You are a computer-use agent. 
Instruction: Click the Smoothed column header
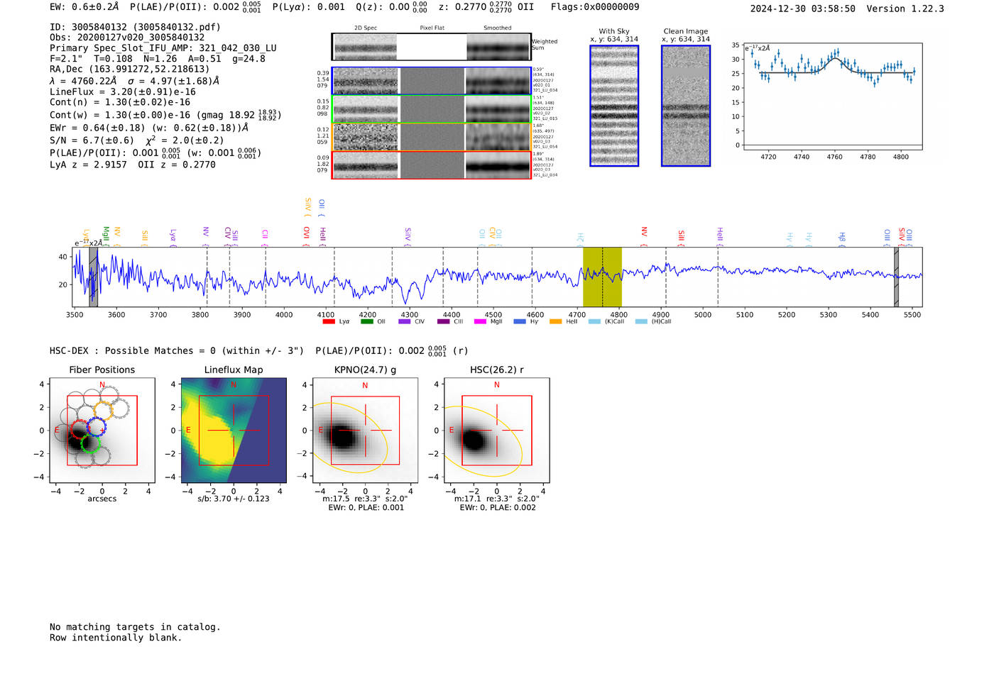(498, 28)
